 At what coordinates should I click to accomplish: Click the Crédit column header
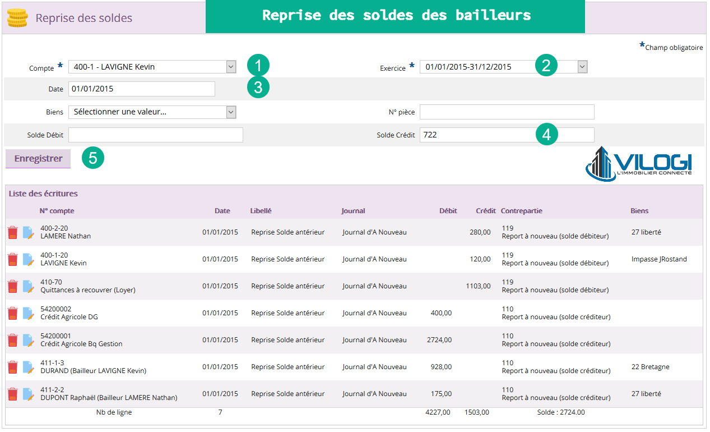click(x=486, y=211)
